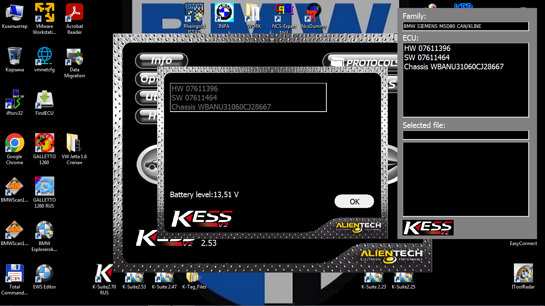
Task: Launch the EWS Editor shortcut
Action: coord(44,274)
